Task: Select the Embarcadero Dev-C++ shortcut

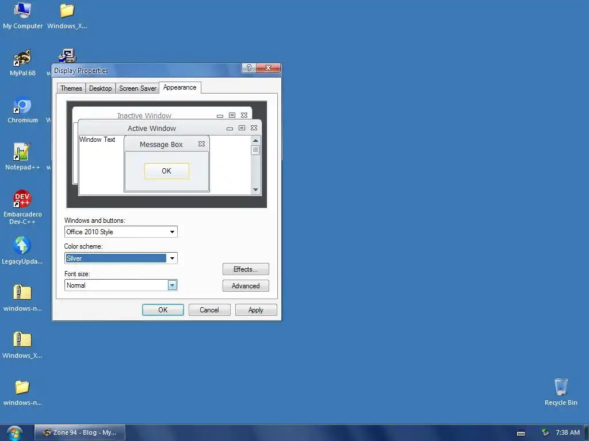Action: 22,207
